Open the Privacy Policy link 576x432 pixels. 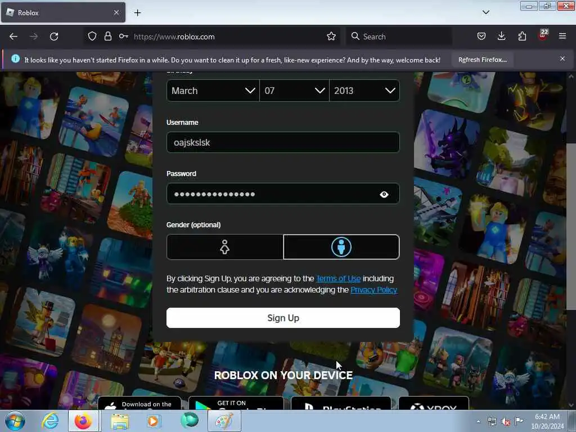[373, 290]
